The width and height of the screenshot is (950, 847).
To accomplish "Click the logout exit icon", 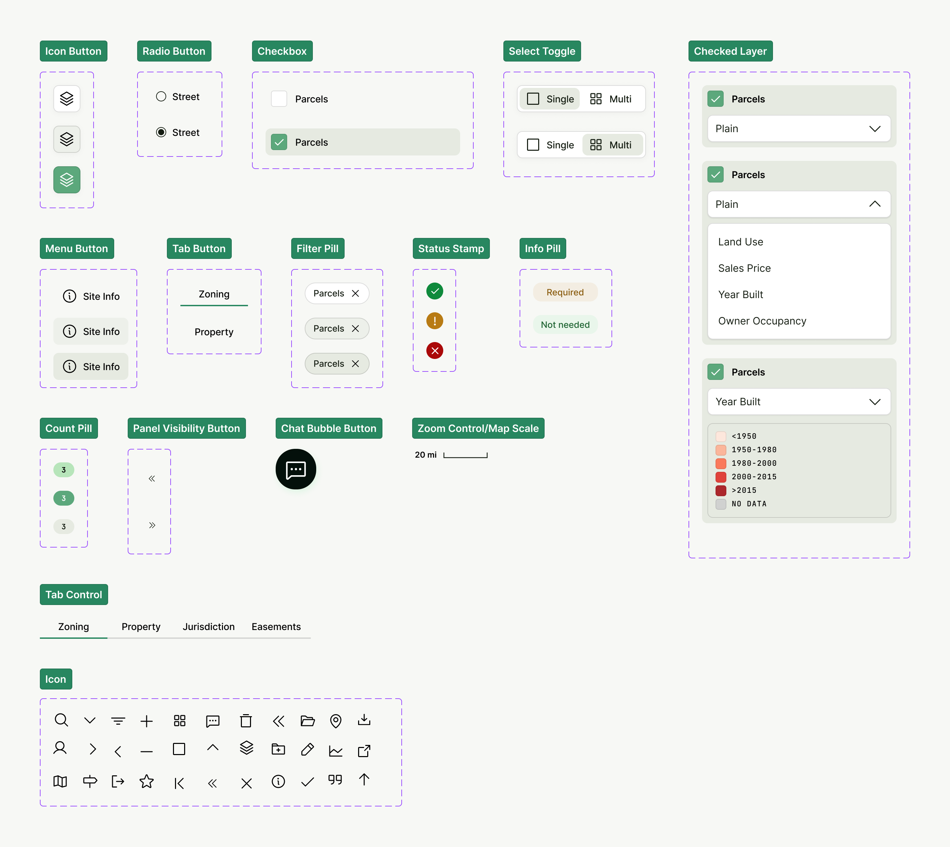I will [118, 781].
